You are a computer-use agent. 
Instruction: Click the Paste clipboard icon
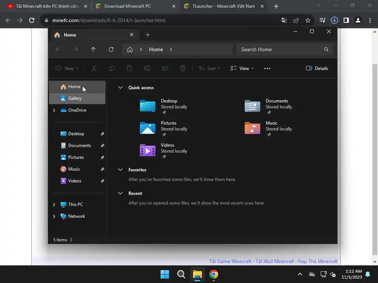(130, 68)
